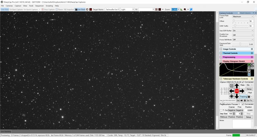Click the Stop Capture button
This screenshot has height=137, width=257.
[x=48, y=10]
